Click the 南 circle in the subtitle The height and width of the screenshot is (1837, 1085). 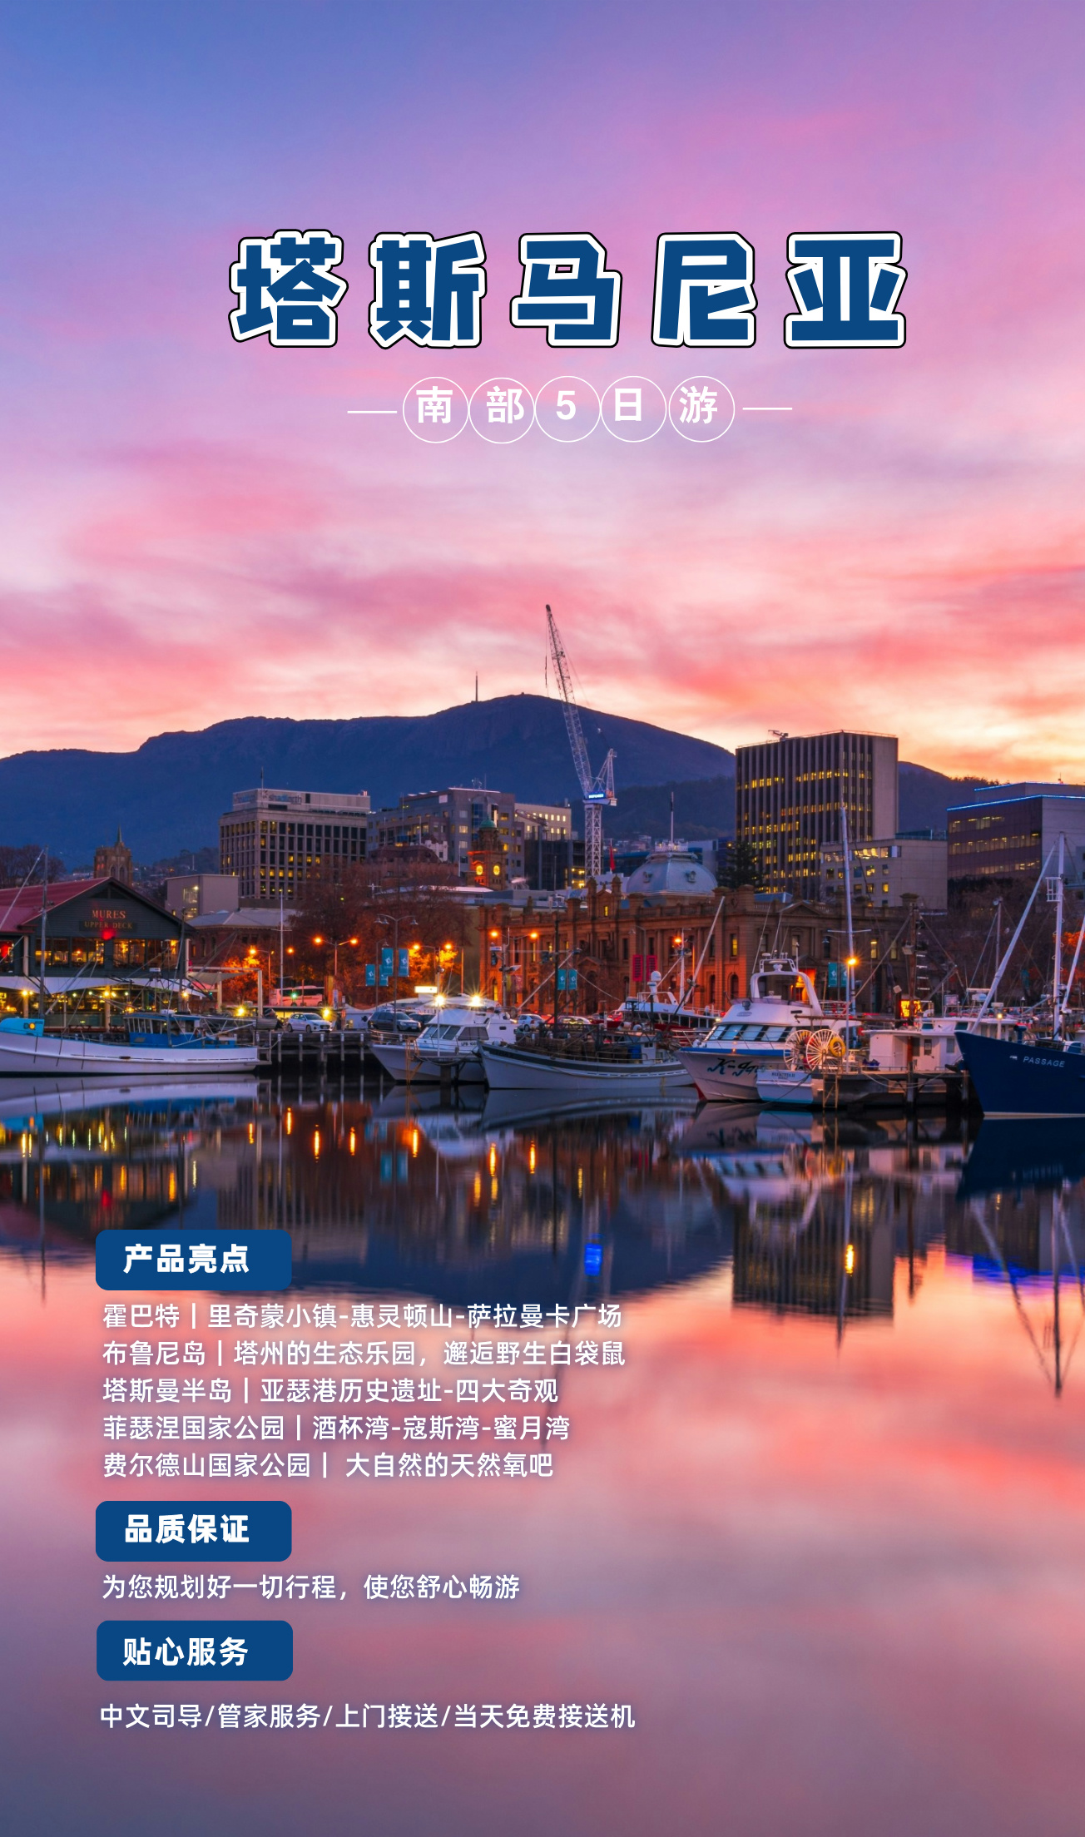click(435, 408)
